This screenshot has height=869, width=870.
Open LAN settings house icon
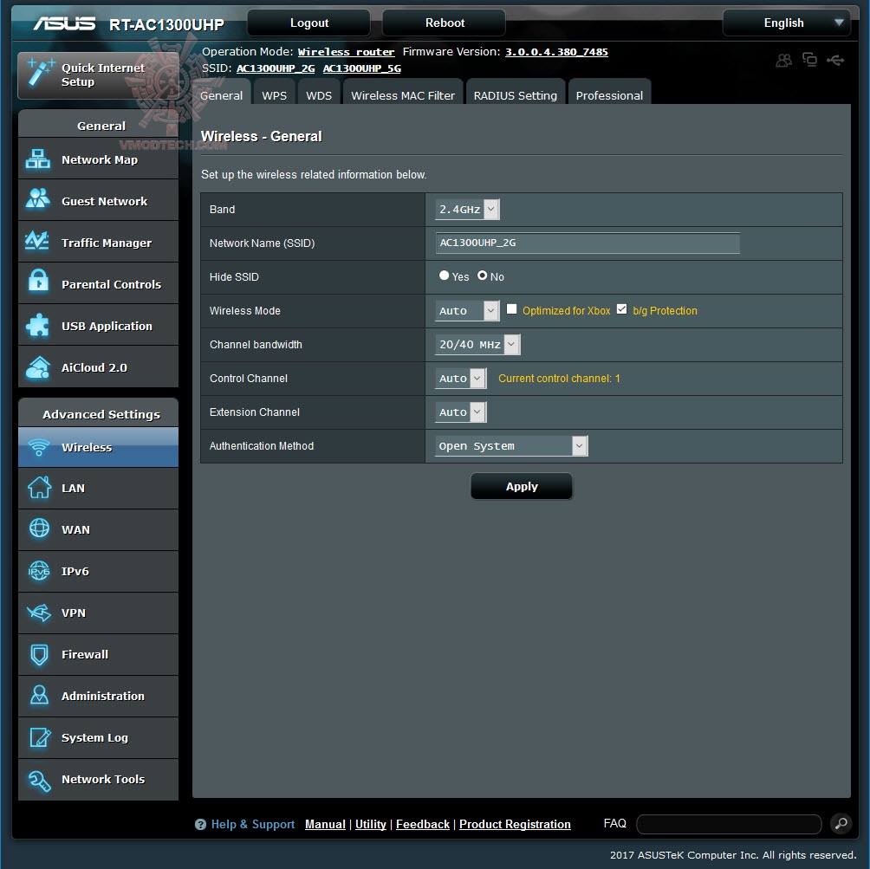[39, 488]
